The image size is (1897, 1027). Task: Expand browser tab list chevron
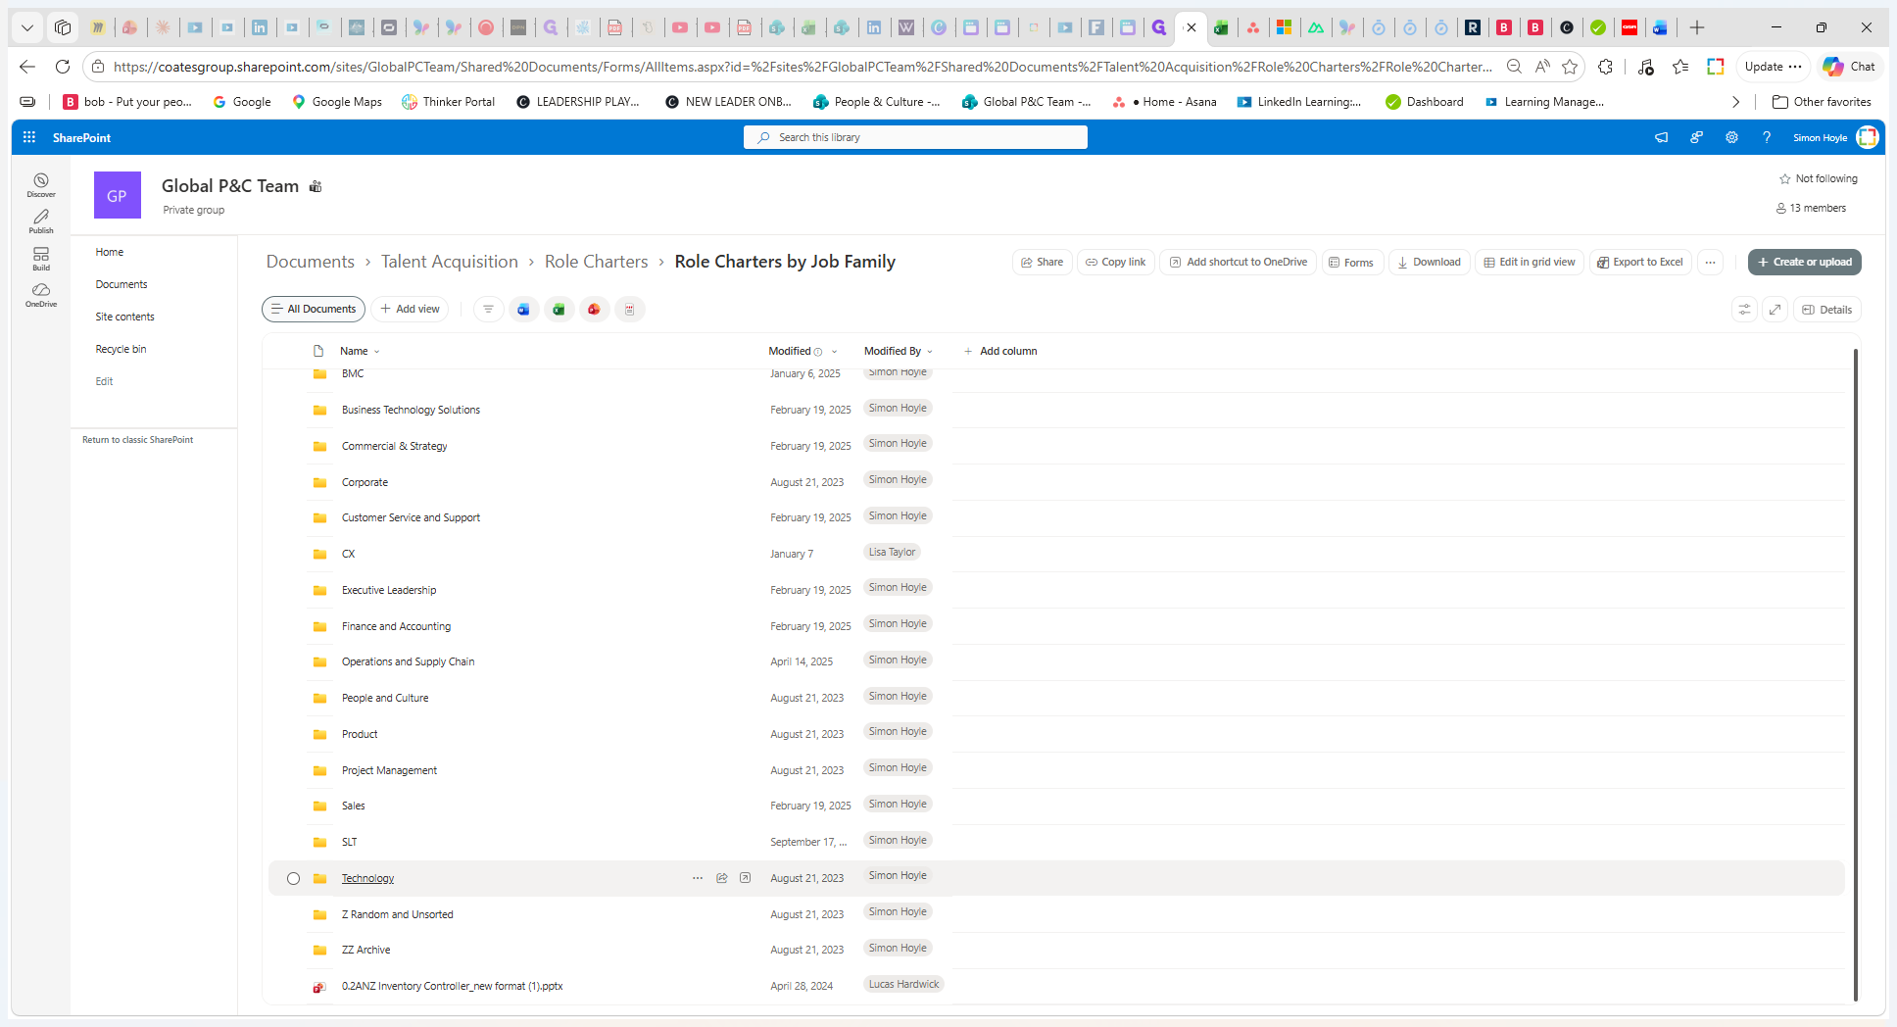point(27,27)
